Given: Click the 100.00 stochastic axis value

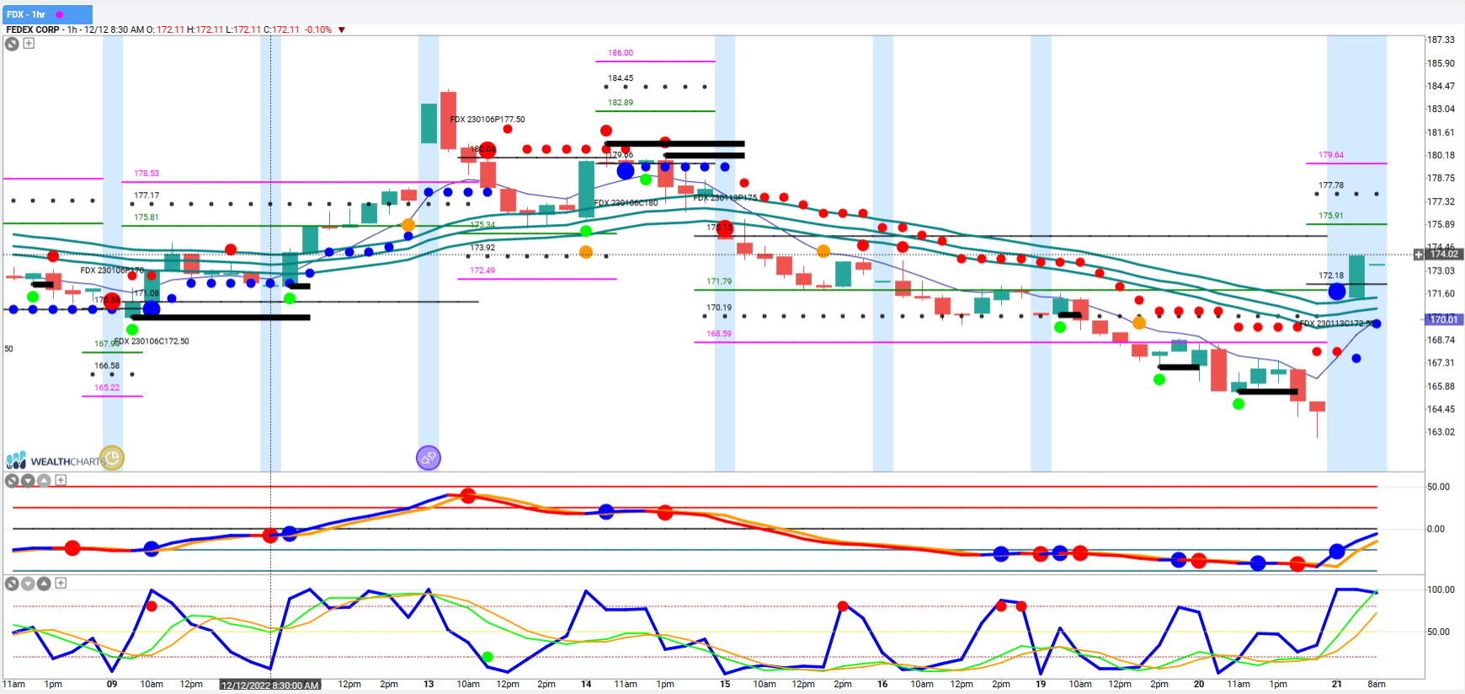Looking at the screenshot, I should [1441, 590].
